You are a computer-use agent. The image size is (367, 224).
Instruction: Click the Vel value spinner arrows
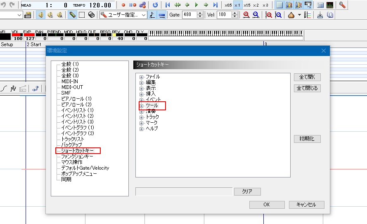tap(234, 15)
